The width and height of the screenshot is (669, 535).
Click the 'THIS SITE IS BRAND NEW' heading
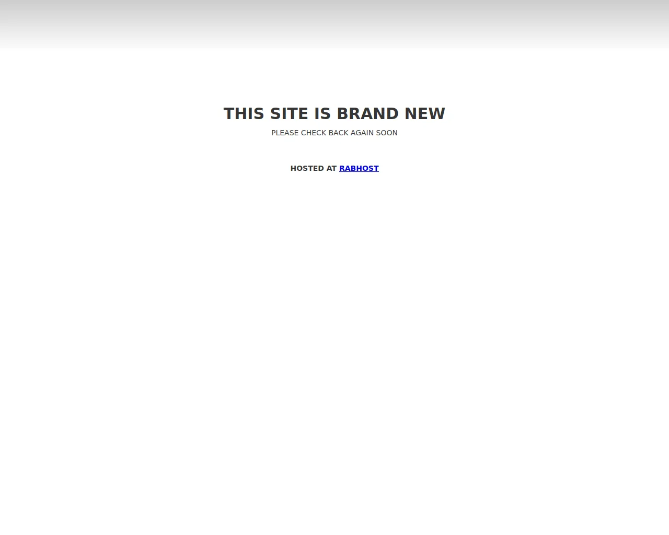pos(334,113)
